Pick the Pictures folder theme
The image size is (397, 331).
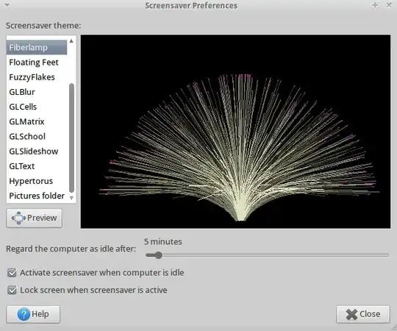(37, 196)
